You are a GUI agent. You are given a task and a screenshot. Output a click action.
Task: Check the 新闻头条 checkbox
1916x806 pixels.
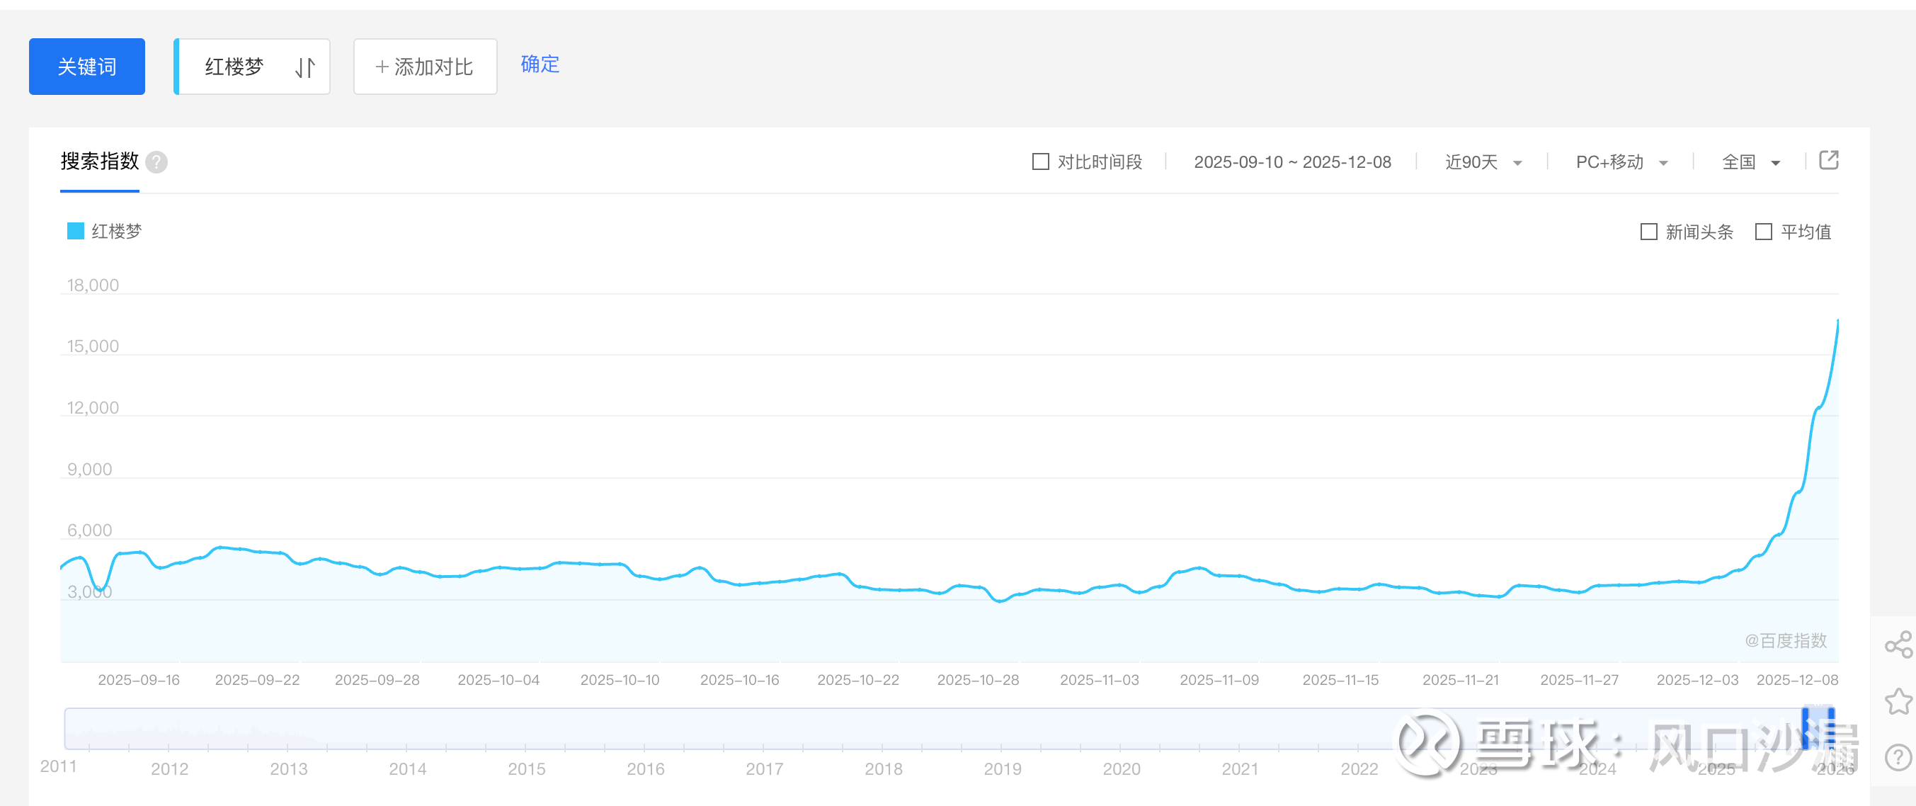point(1648,232)
